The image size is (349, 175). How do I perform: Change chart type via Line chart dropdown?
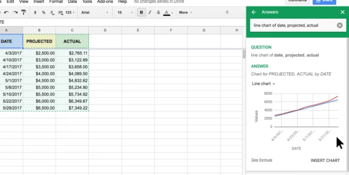point(263,84)
